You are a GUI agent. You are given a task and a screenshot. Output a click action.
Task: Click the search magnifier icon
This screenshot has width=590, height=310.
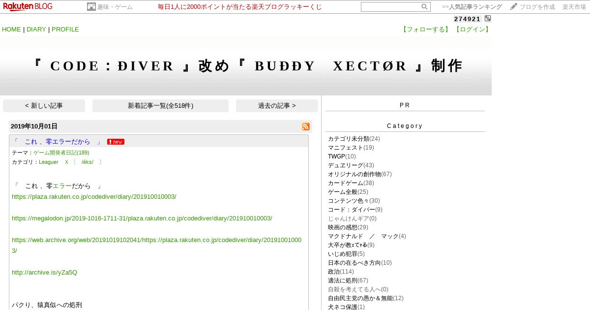coord(424,7)
